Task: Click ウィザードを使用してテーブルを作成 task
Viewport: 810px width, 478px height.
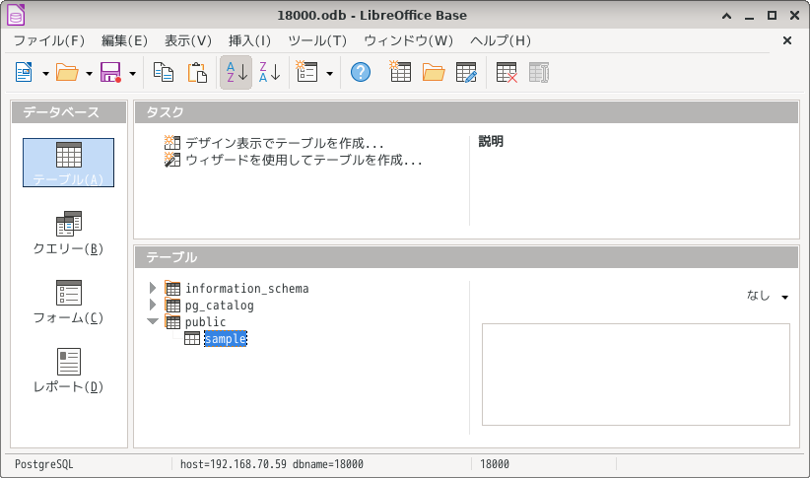Action: tap(304, 160)
